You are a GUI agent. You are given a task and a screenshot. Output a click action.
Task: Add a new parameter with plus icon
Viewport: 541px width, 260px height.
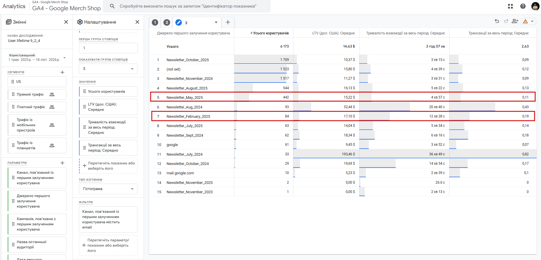tap(62, 163)
